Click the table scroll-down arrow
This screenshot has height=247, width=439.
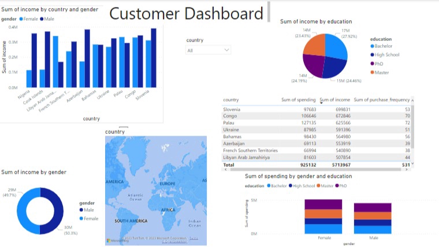click(x=412, y=164)
